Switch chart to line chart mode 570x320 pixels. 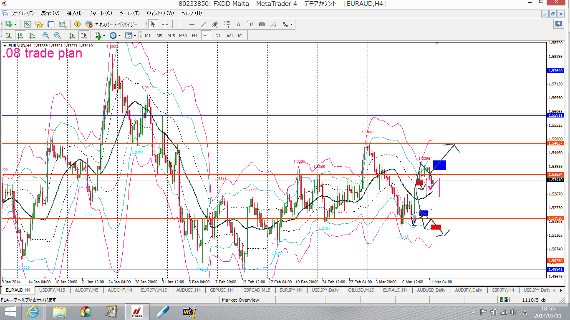click(x=32, y=35)
